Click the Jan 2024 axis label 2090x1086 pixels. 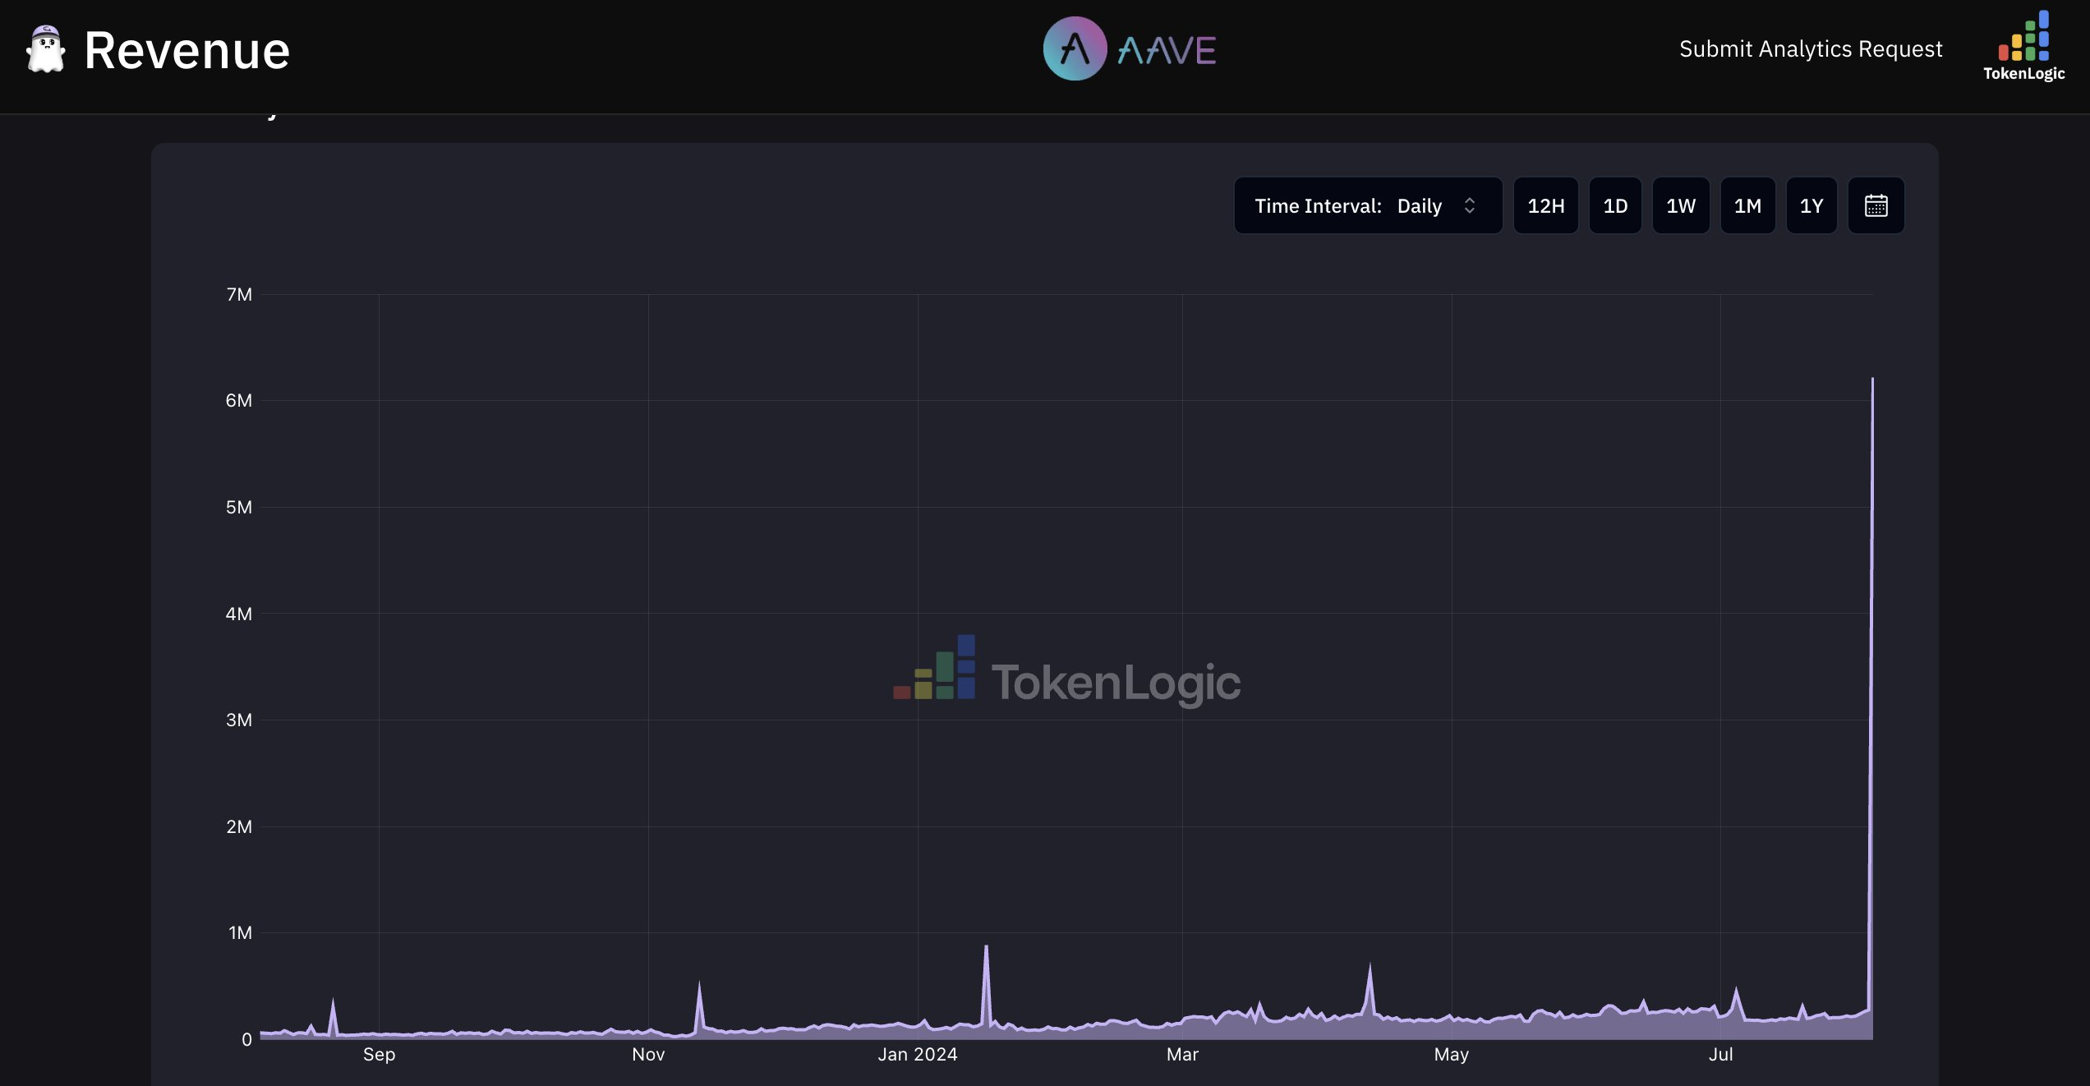pos(918,1054)
